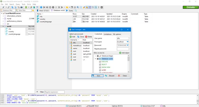Click the privileges list vertical scrollbar

(x=128, y=64)
